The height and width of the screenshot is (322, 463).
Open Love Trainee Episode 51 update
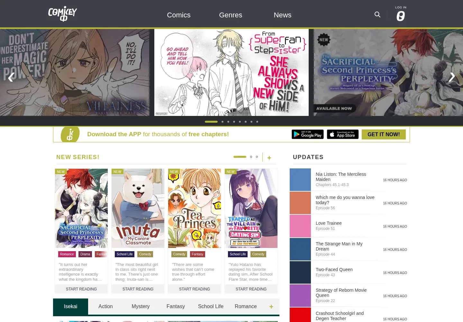(x=348, y=226)
